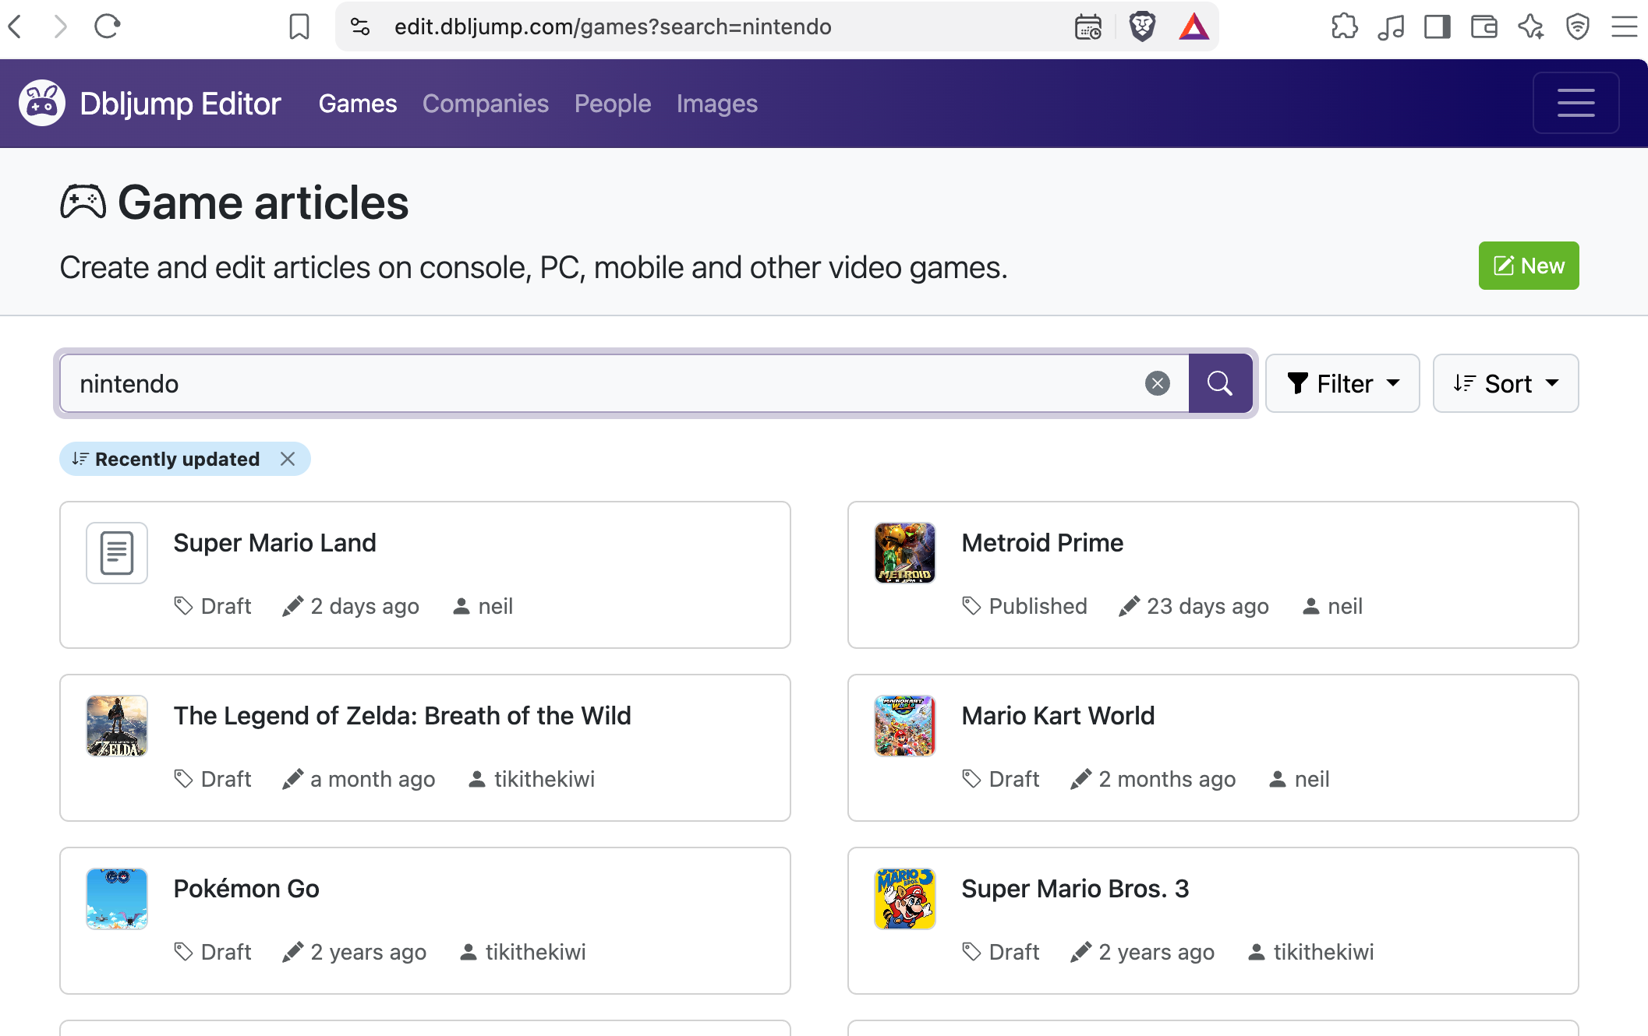Click the Super Mario Land placeholder document icon
This screenshot has width=1648, height=1036.
point(117,553)
